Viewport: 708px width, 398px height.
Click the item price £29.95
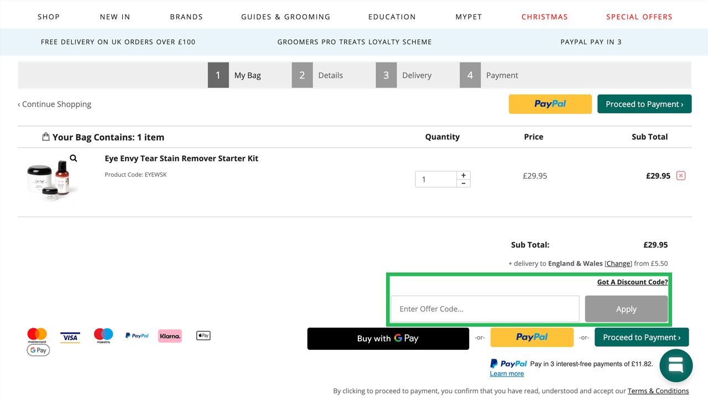click(x=535, y=176)
